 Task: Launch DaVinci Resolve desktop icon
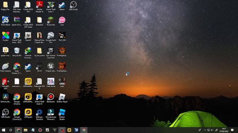(x=6, y=98)
